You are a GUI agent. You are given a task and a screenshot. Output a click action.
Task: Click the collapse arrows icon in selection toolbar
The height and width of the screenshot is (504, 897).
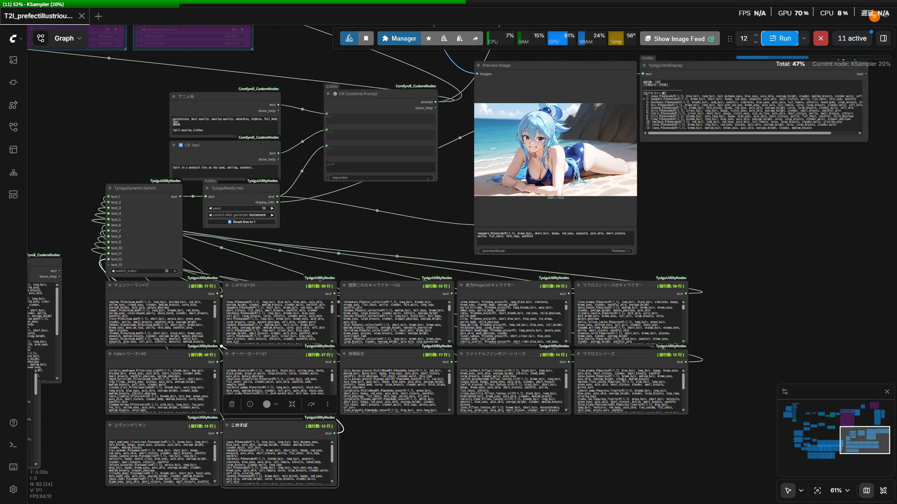tap(292, 404)
